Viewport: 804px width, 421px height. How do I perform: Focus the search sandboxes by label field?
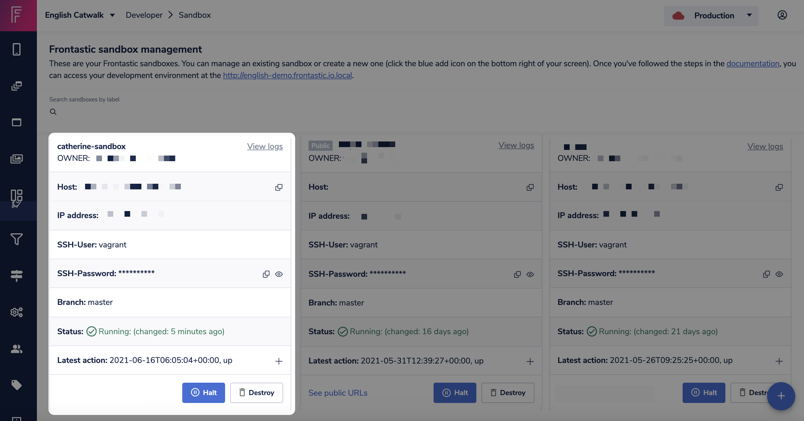(x=168, y=112)
